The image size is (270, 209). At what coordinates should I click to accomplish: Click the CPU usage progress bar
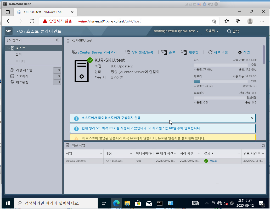[221, 65]
